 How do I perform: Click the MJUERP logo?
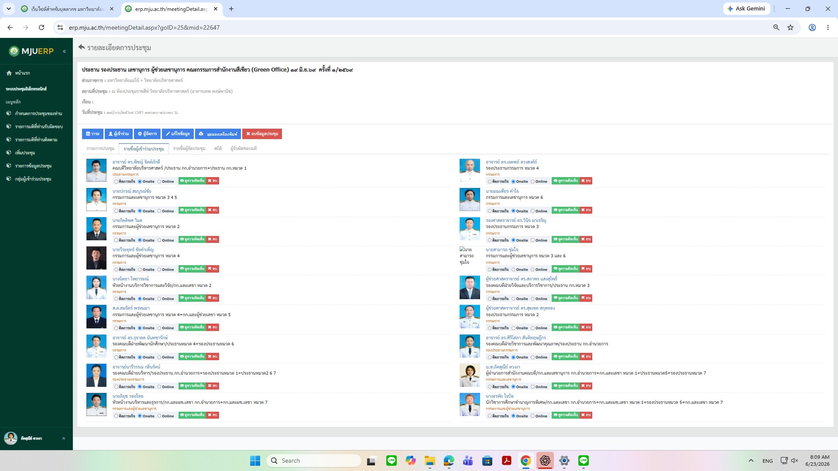[x=31, y=51]
